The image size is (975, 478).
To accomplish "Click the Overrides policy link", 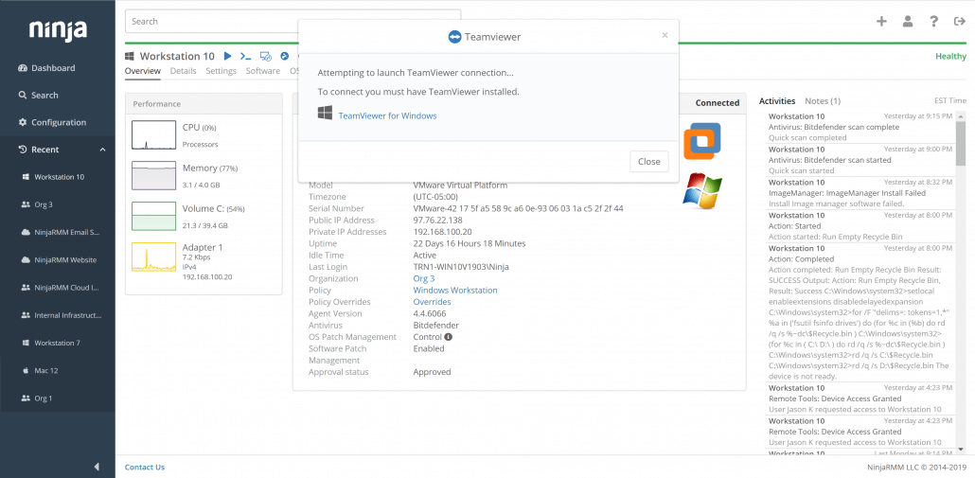I will click(432, 302).
